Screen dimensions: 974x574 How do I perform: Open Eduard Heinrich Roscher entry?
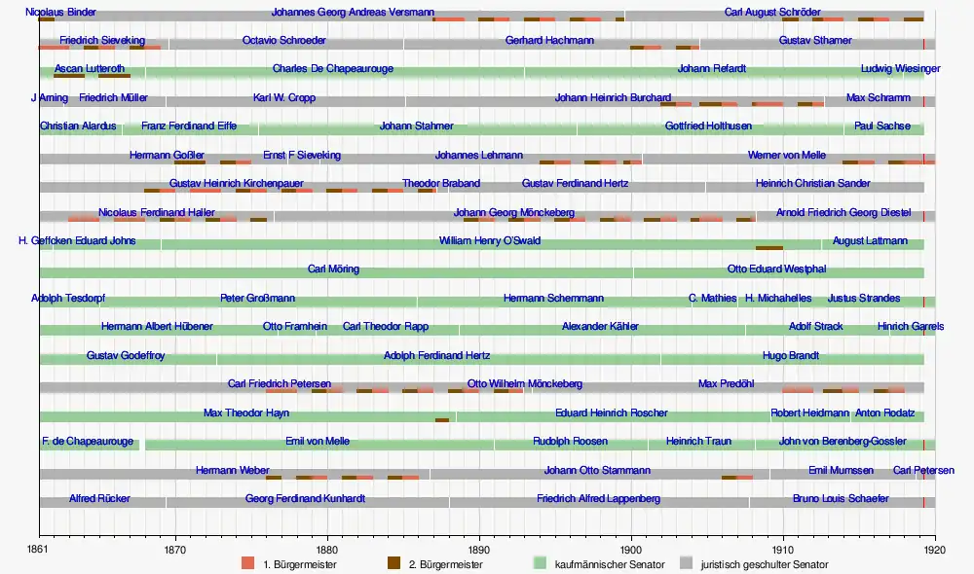[612, 413]
